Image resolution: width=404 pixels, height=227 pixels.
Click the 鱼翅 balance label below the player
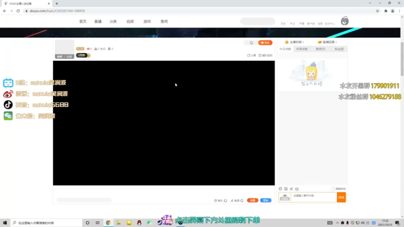click(x=235, y=200)
